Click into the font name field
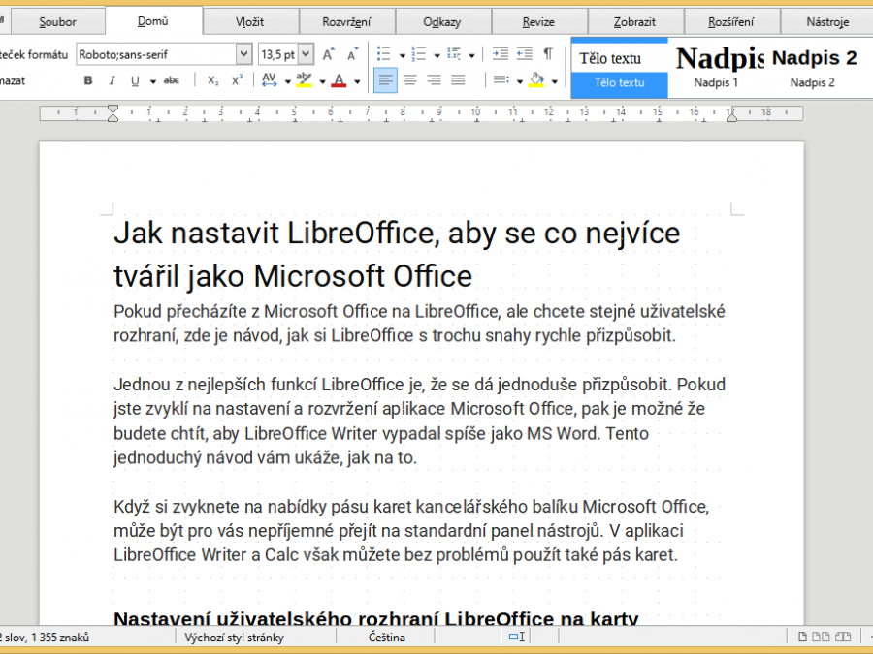Image resolution: width=873 pixels, height=654 pixels. point(156,54)
